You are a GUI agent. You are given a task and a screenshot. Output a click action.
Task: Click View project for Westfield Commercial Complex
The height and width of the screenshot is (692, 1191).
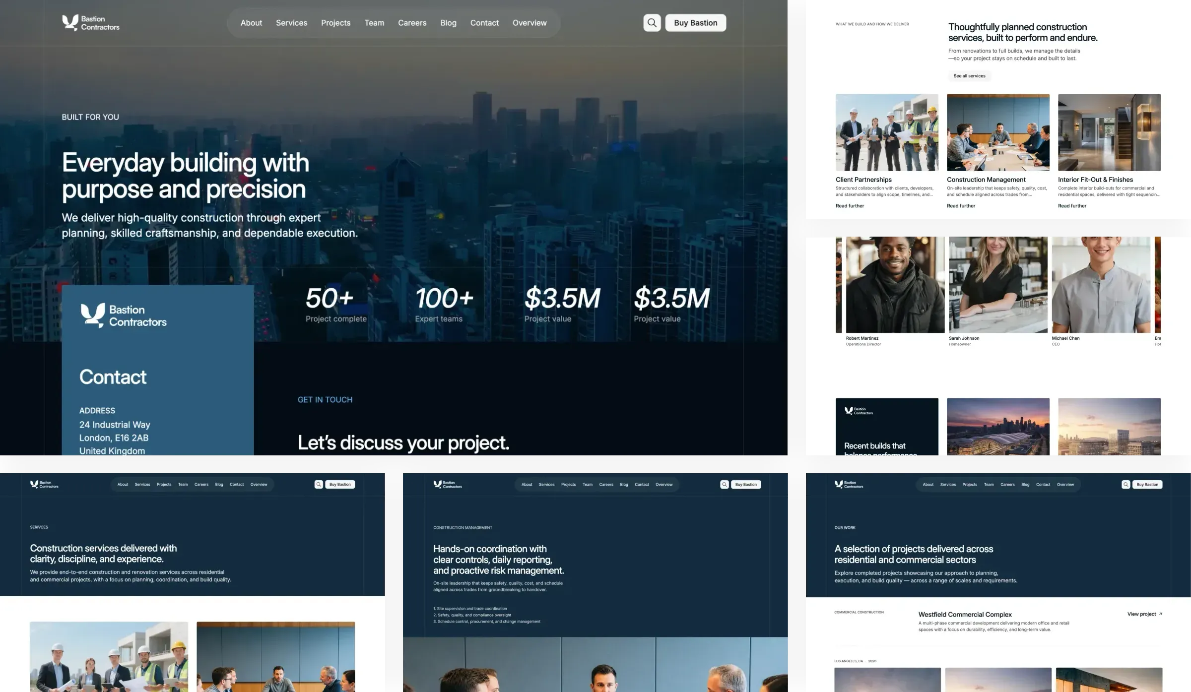[x=1145, y=614]
